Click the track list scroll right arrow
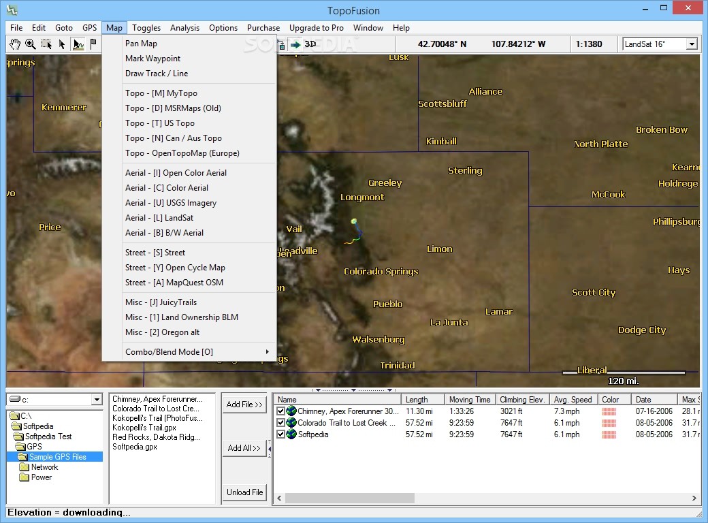The width and height of the screenshot is (708, 523). (694, 498)
